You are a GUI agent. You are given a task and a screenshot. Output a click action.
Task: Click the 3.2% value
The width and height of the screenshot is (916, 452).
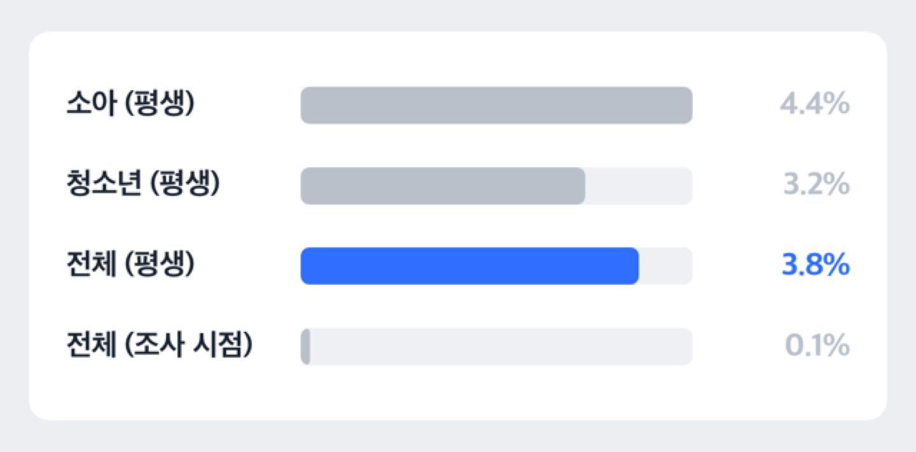816,185
